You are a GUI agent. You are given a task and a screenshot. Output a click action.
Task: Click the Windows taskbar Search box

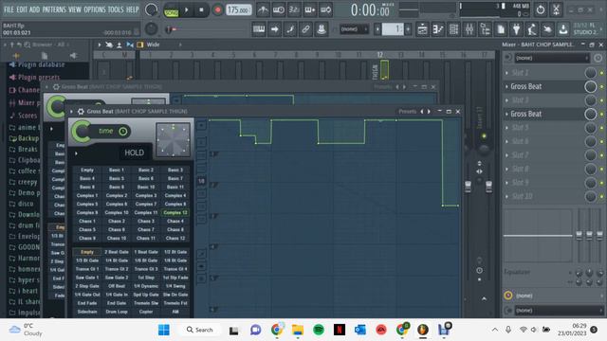pyautogui.click(x=200, y=330)
